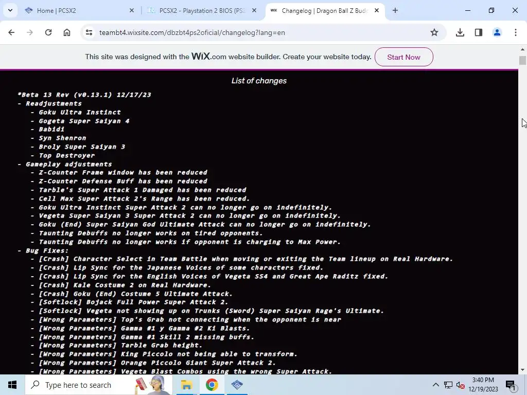This screenshot has height=395, width=527.
Task: Click the muted volume tray icon
Action: [x=461, y=385]
